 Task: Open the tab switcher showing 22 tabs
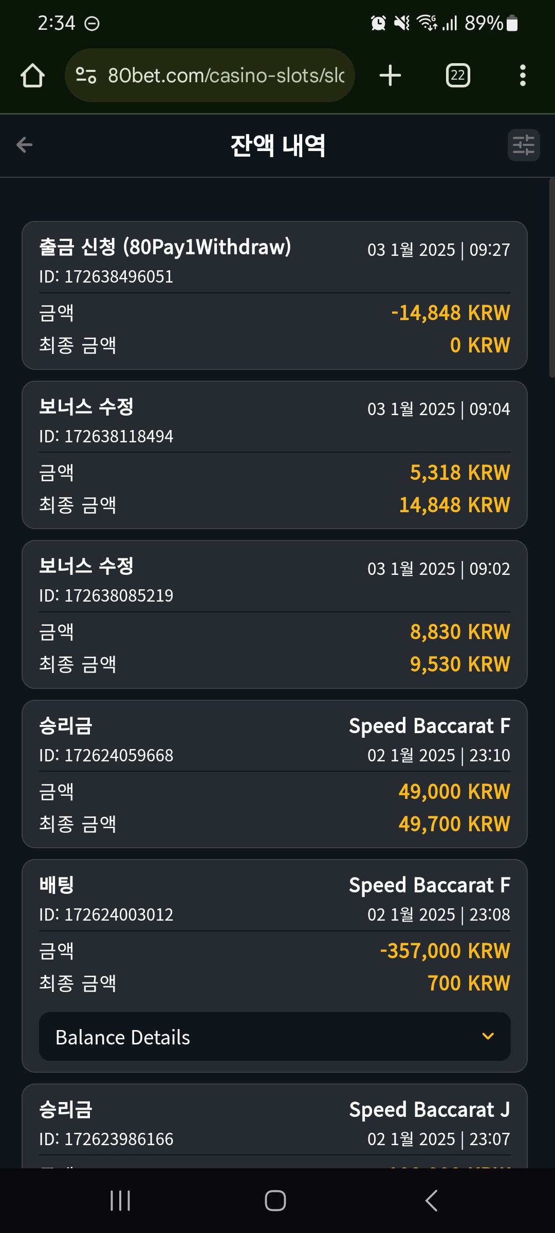click(x=458, y=76)
